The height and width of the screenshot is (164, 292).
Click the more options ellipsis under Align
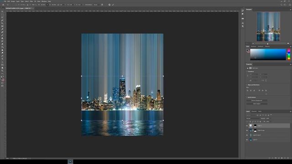coord(266,94)
